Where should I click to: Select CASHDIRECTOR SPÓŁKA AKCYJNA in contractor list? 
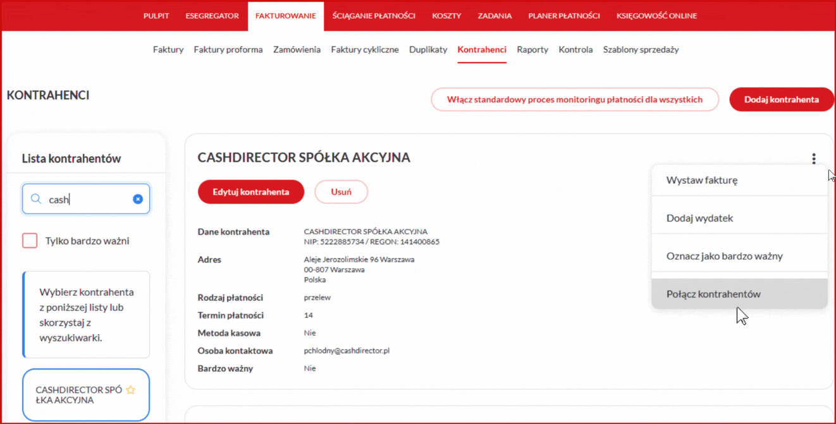pos(86,395)
